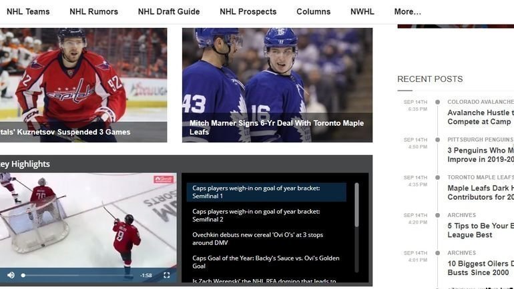Image resolution: width=514 pixels, height=289 pixels.
Task: Click the video playlist scrollbar
Action: 356,204
